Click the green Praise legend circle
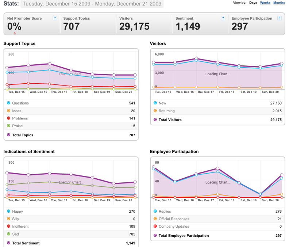Screen dimensions: 293x247 tap(8, 126)
